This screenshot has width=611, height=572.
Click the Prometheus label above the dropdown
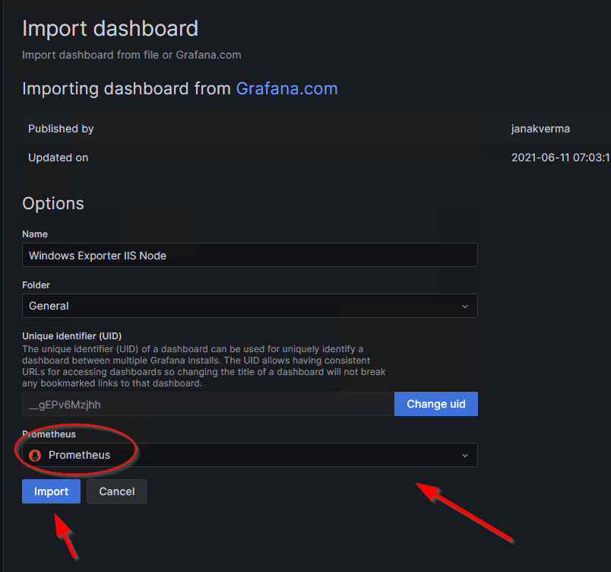pos(49,434)
